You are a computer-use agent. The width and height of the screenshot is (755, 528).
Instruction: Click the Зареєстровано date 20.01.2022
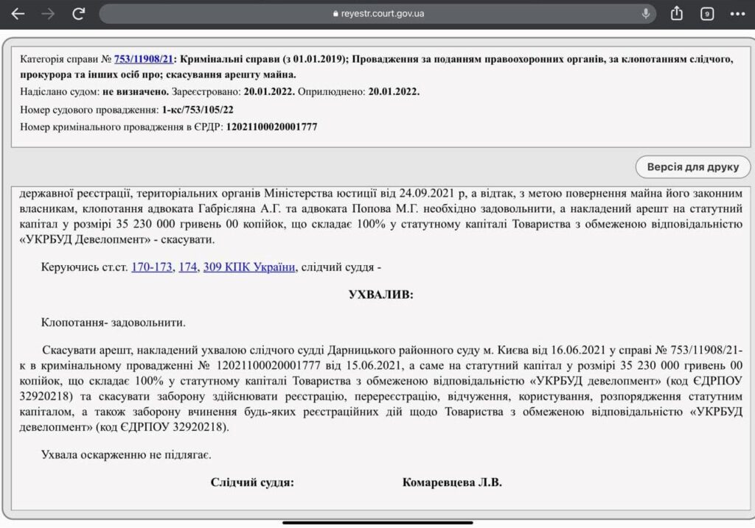(269, 91)
